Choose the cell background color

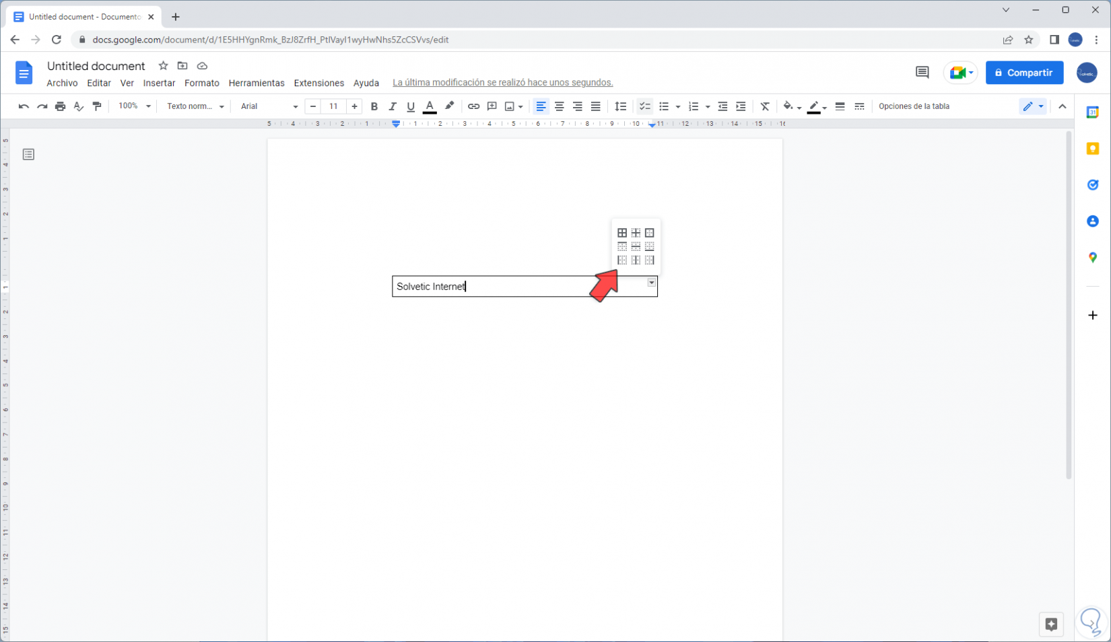[x=792, y=106]
